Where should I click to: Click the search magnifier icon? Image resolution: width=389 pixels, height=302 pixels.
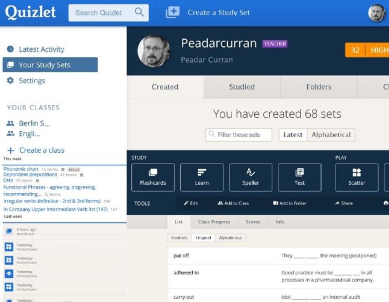(139, 12)
